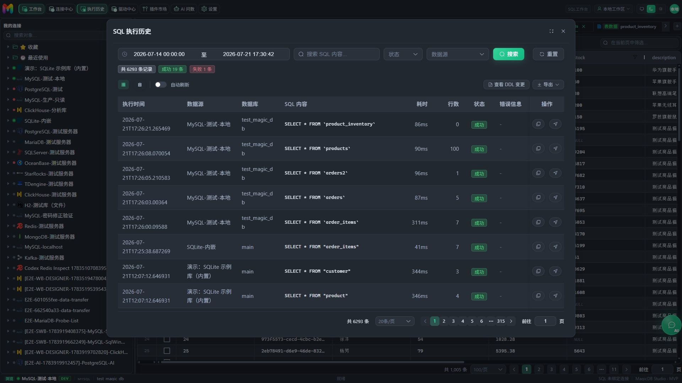
Task: Enable the auto refresh switch
Action: (x=160, y=85)
